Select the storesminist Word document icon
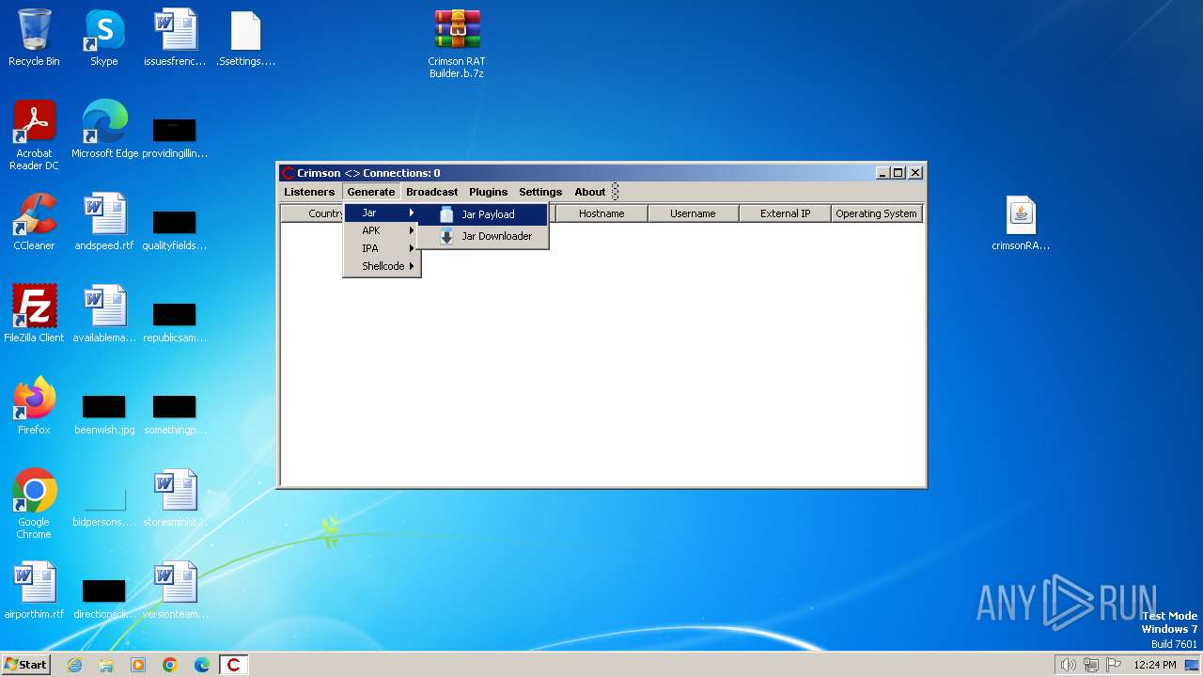The image size is (1203, 677). 175,499
